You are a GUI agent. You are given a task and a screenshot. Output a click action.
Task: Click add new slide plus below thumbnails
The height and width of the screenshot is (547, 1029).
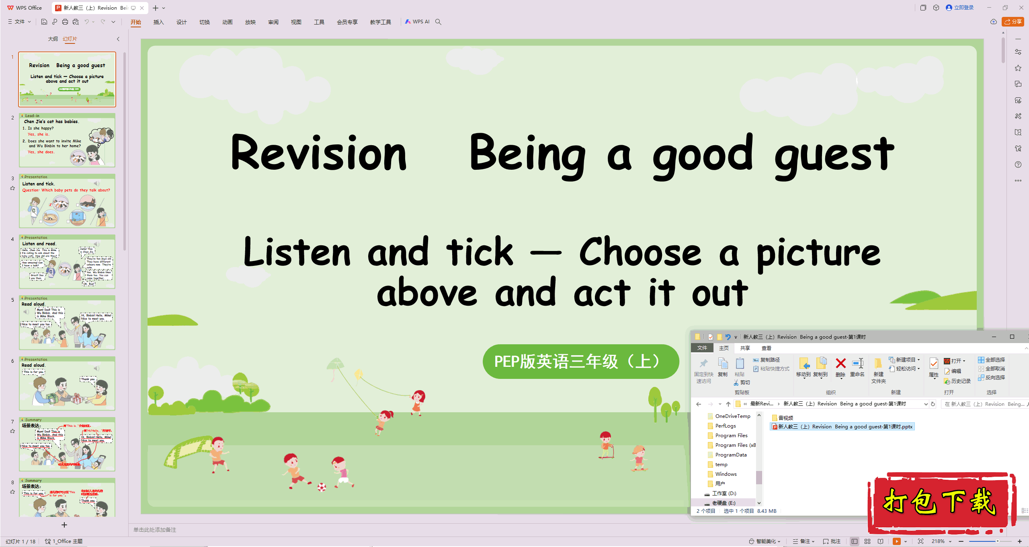[x=64, y=525]
